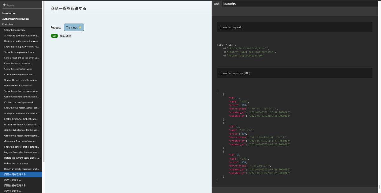Open 'Show the reset password link re...' entry
Image resolution: width=381 pixels, height=193 pixels.
(21, 47)
